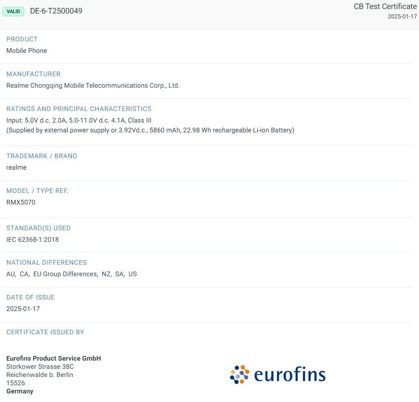This screenshot has width=419, height=402.
Task: Open the CERTIFICATE ISSUED BY section
Action: 45,332
